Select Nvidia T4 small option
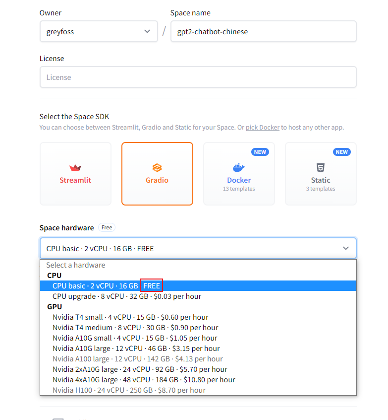This screenshot has height=420, width=388. [x=198, y=317]
